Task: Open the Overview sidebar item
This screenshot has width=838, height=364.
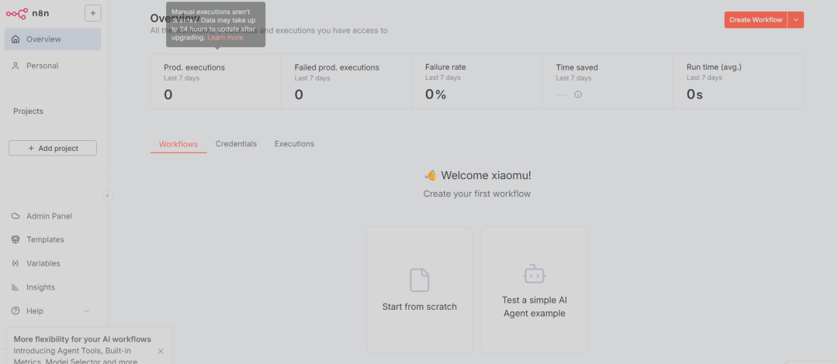Action: pyautogui.click(x=53, y=39)
